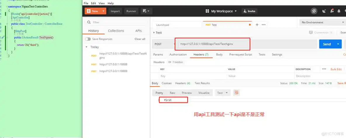Open the Pre-request Script tab
346x138 pixels.
click(241, 54)
